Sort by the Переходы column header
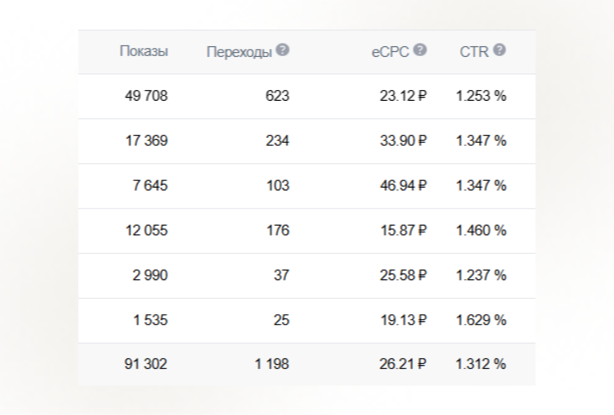614x415 pixels. pyautogui.click(x=239, y=52)
